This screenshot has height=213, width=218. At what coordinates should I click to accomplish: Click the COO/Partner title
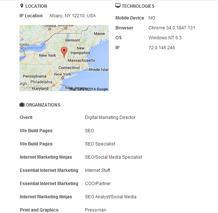(98, 184)
